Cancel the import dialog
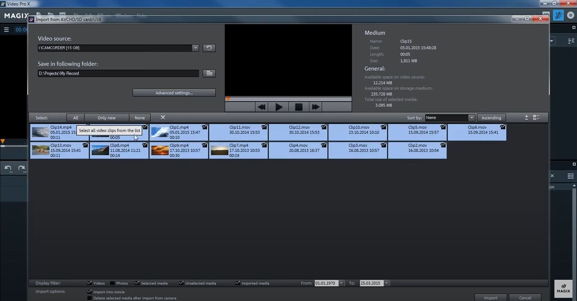 pyautogui.click(x=525, y=298)
